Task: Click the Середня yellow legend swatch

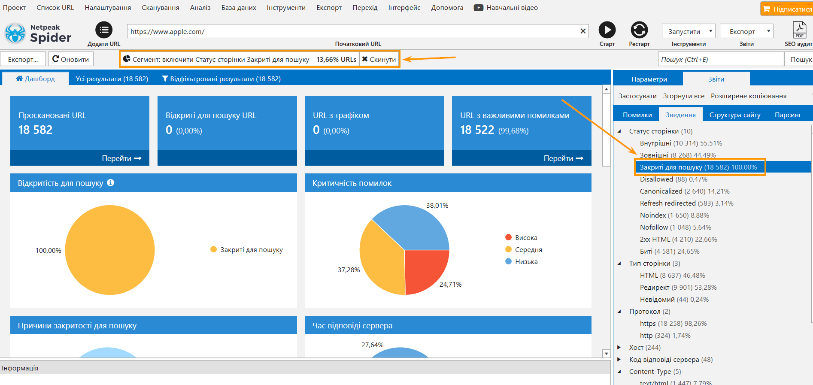Action: (509, 249)
